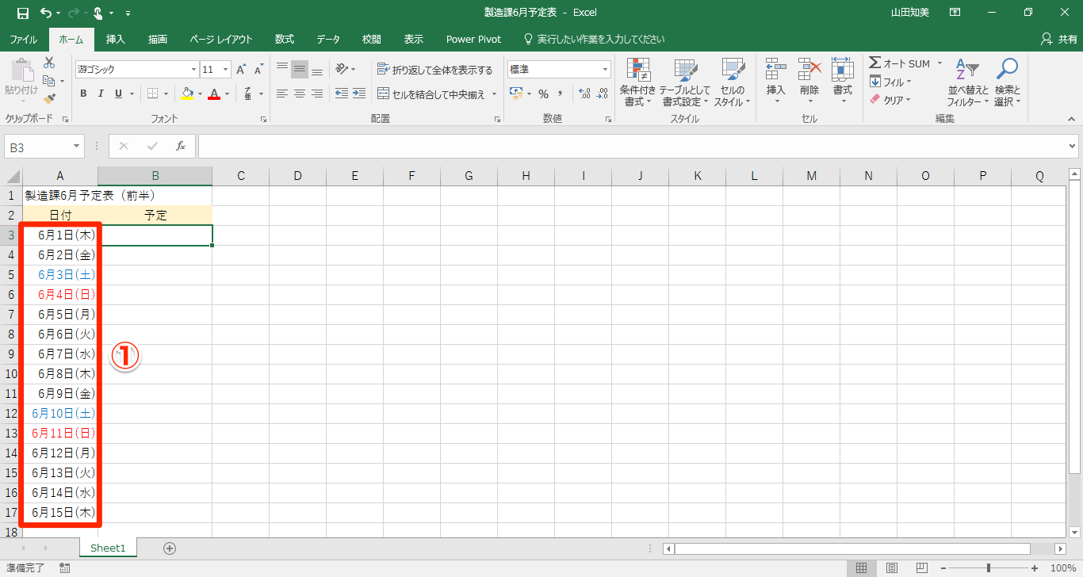Open 並べ替えとフィルター menu
Image resolution: width=1083 pixels, height=577 pixels.
point(968,82)
